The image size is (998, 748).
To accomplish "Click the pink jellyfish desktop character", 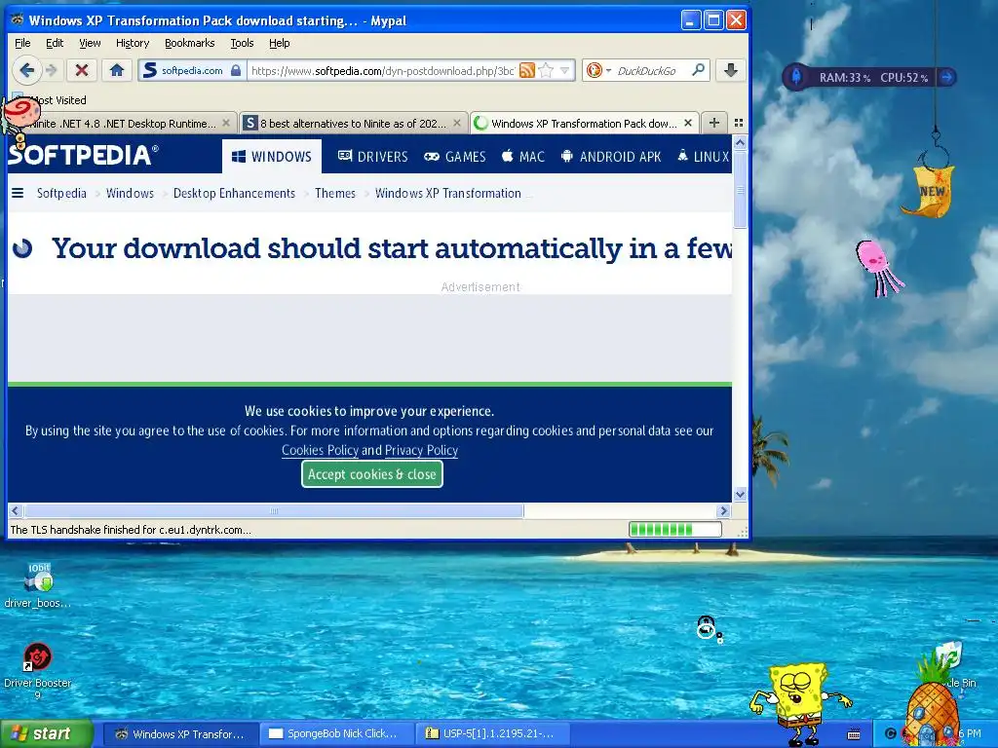I will click(x=878, y=267).
